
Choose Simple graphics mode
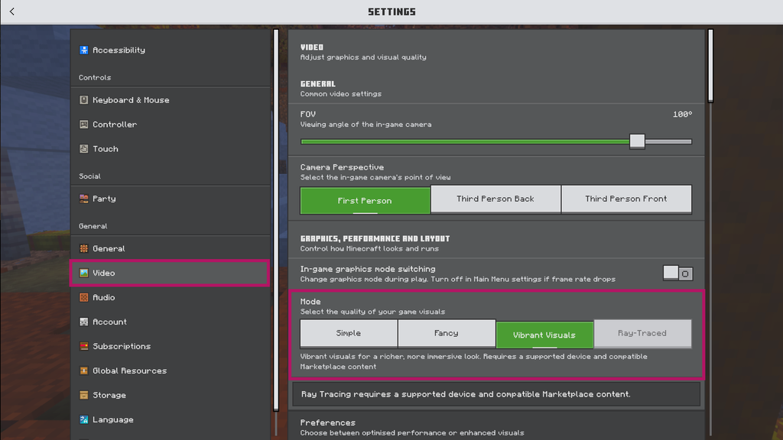349,333
